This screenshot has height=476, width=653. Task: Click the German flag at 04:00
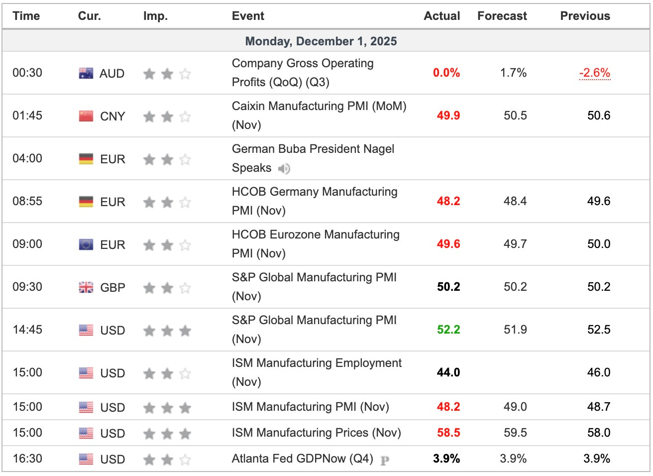(x=86, y=159)
